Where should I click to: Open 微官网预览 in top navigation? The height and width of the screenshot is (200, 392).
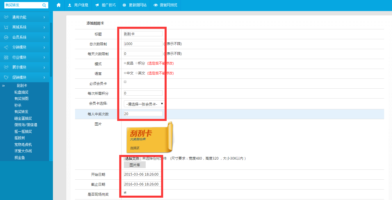point(165,5)
